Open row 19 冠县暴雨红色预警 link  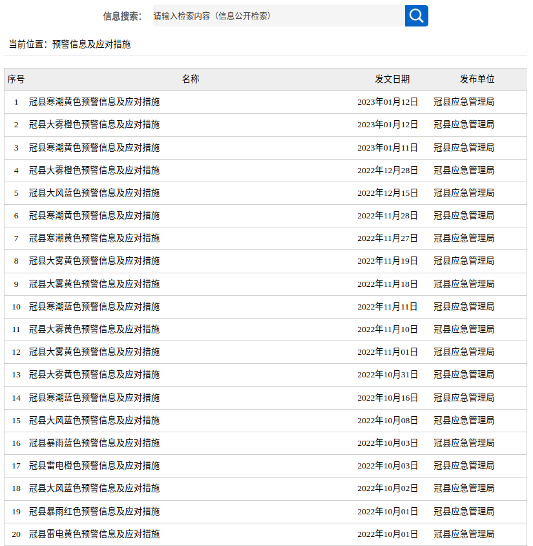[94, 512]
